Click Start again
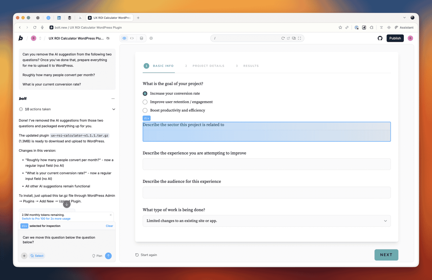 146,255
